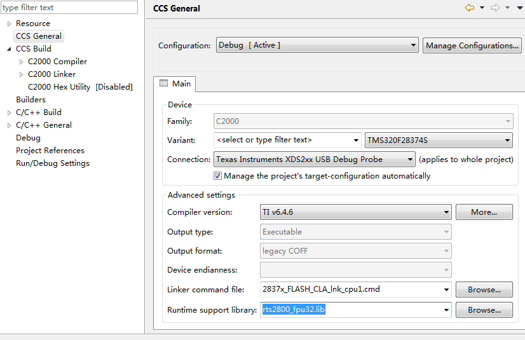Expand the C2000 Compiler node

[21, 62]
